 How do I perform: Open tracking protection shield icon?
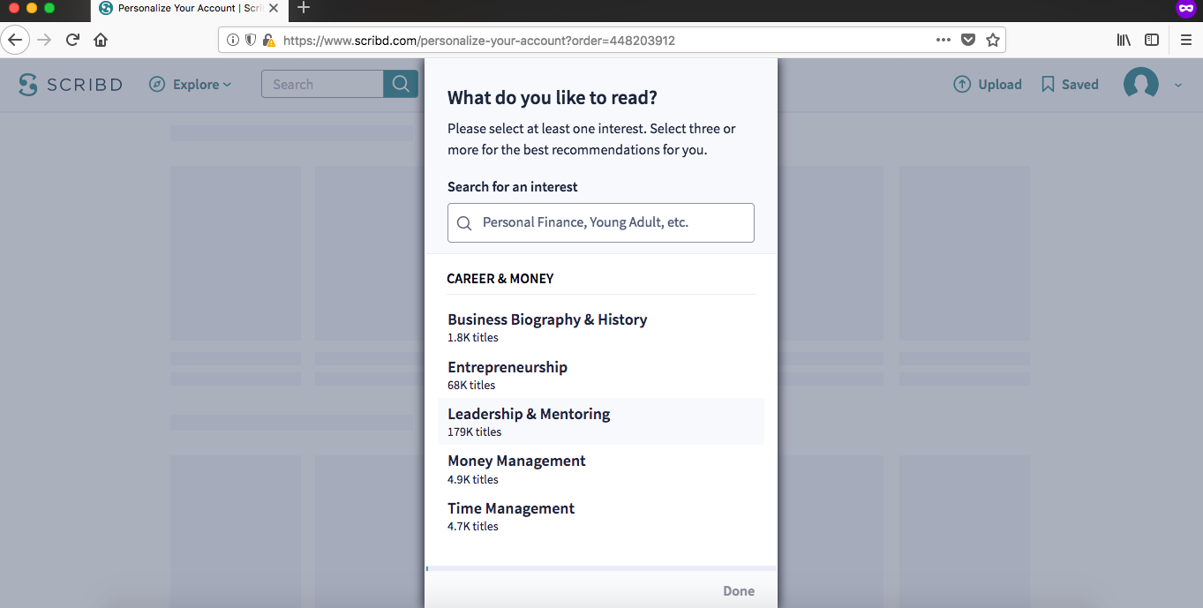[x=251, y=40]
